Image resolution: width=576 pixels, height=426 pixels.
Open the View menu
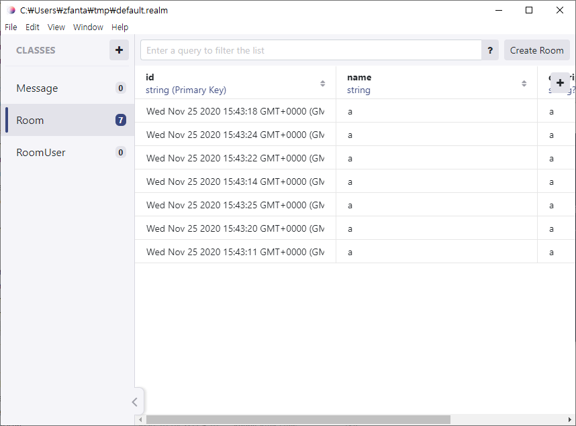pyautogui.click(x=56, y=27)
